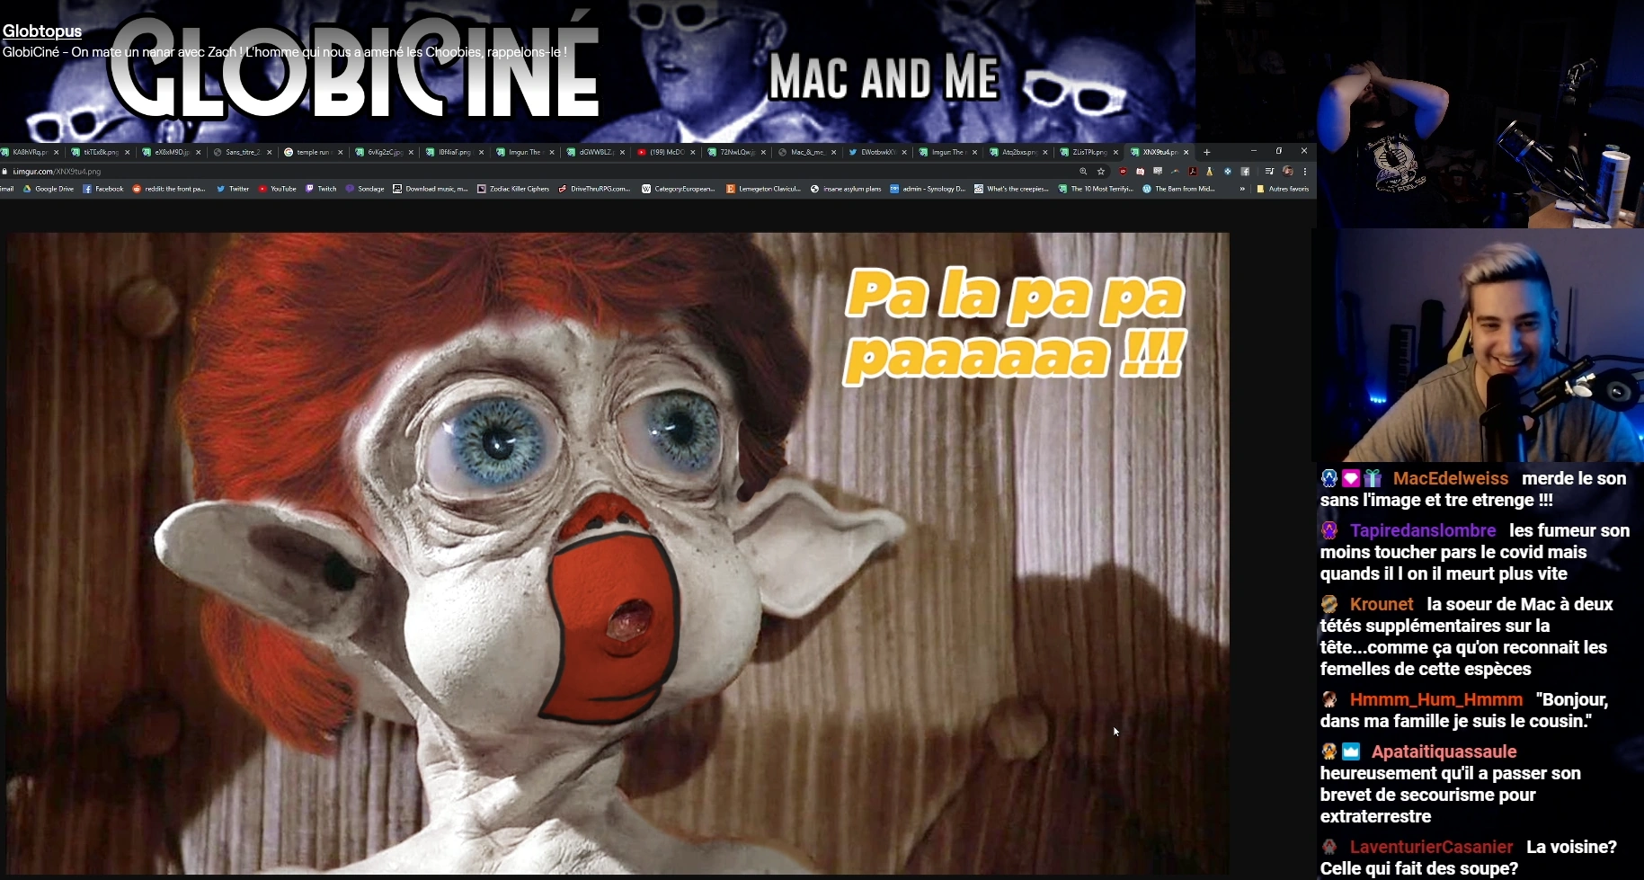Close the 72NwLQw.jpg tab
Image resolution: width=1644 pixels, height=880 pixels.
click(763, 152)
